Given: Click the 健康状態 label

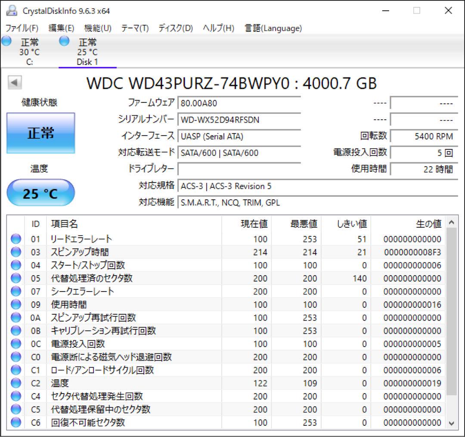Looking at the screenshot, I should [x=39, y=102].
